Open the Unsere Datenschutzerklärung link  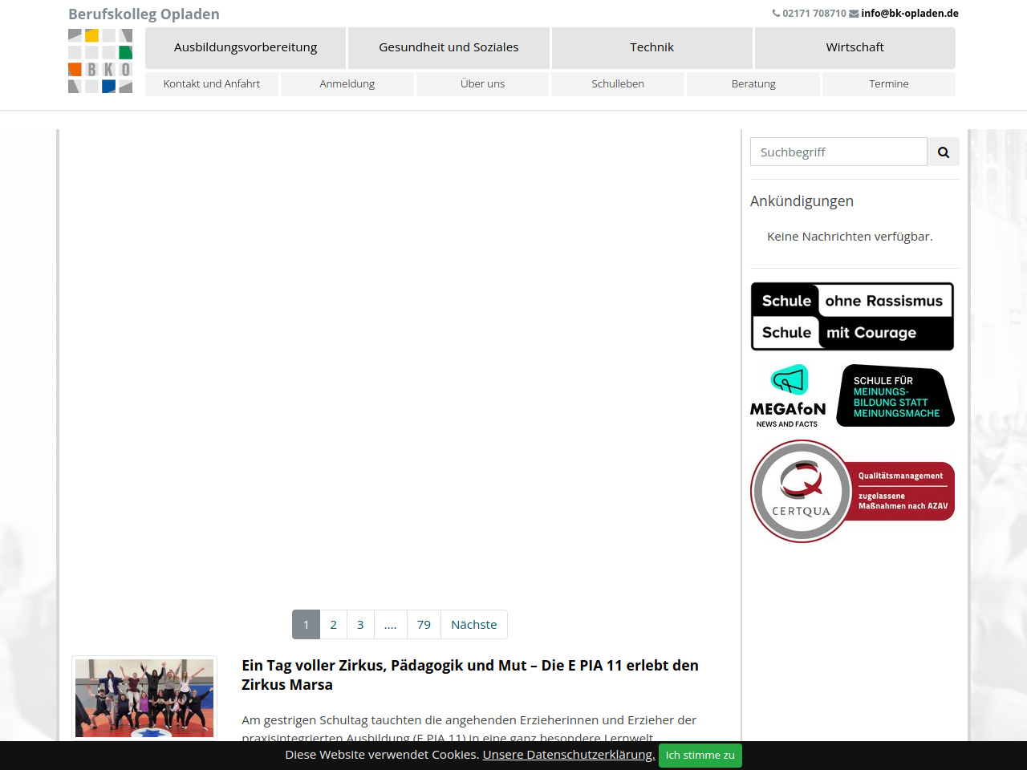point(568,755)
